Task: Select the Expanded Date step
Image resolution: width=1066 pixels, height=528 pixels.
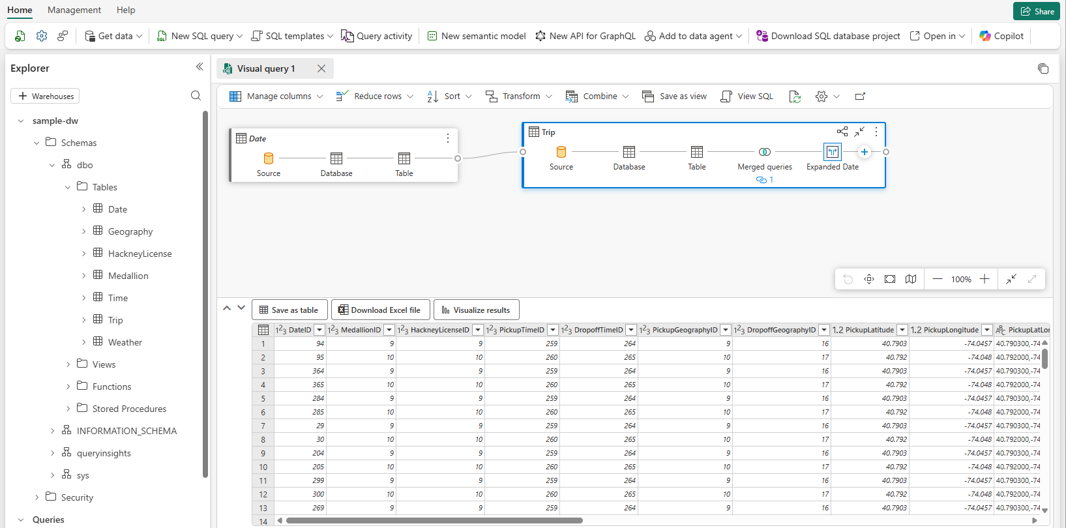Action: click(x=833, y=158)
